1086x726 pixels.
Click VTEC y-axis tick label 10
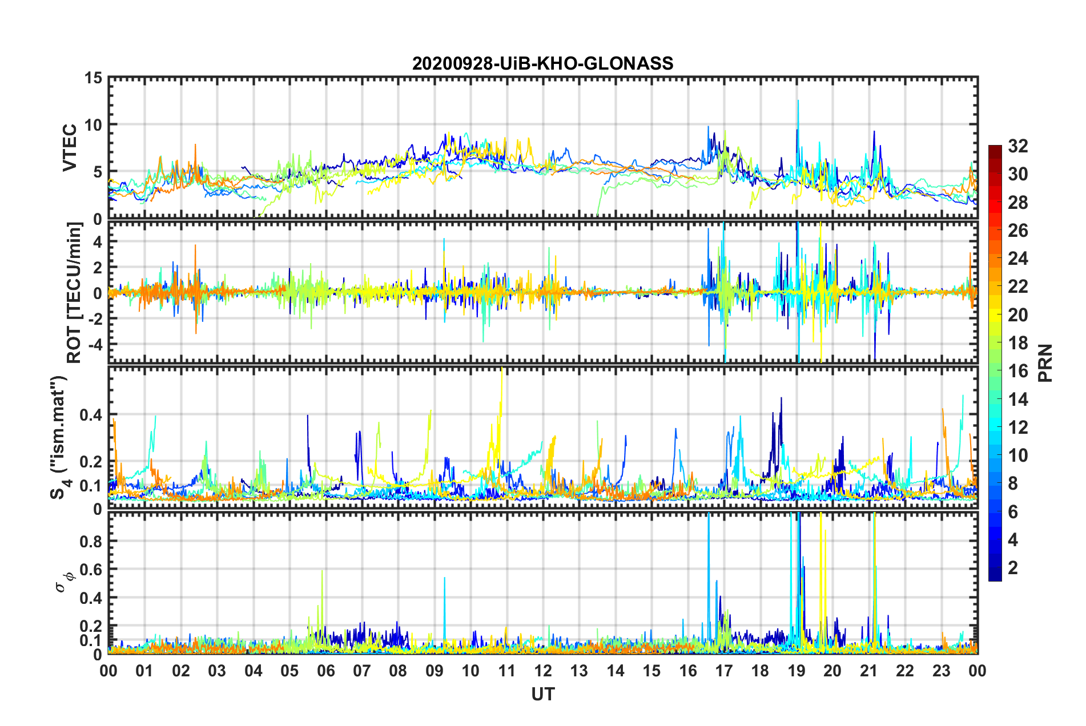tap(93, 124)
